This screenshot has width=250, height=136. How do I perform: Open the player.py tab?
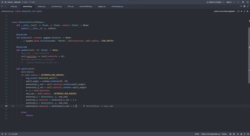pos(42,7)
